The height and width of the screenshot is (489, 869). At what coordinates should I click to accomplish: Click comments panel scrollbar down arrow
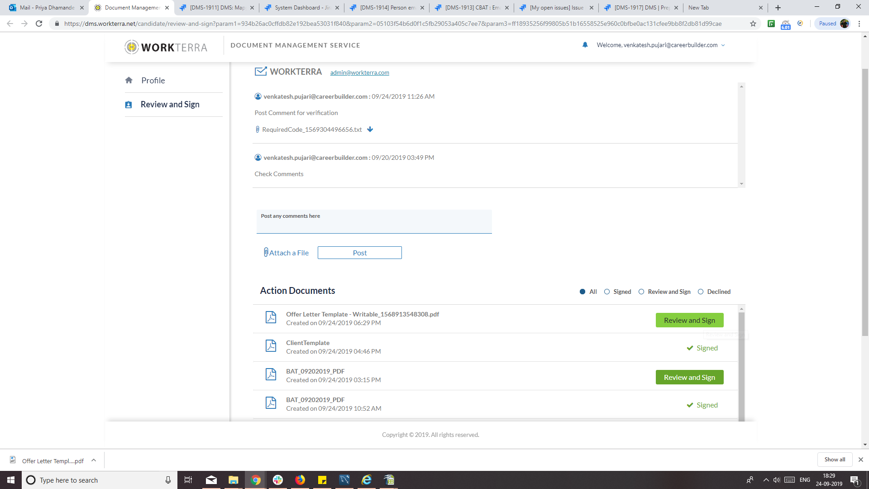(741, 184)
